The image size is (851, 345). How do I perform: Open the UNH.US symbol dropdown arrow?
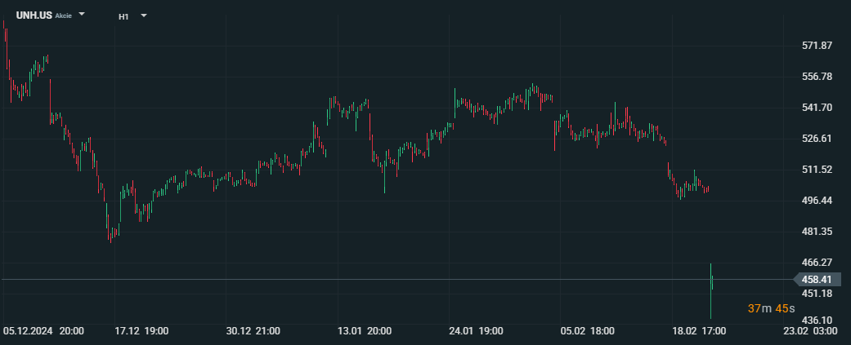pyautogui.click(x=82, y=15)
